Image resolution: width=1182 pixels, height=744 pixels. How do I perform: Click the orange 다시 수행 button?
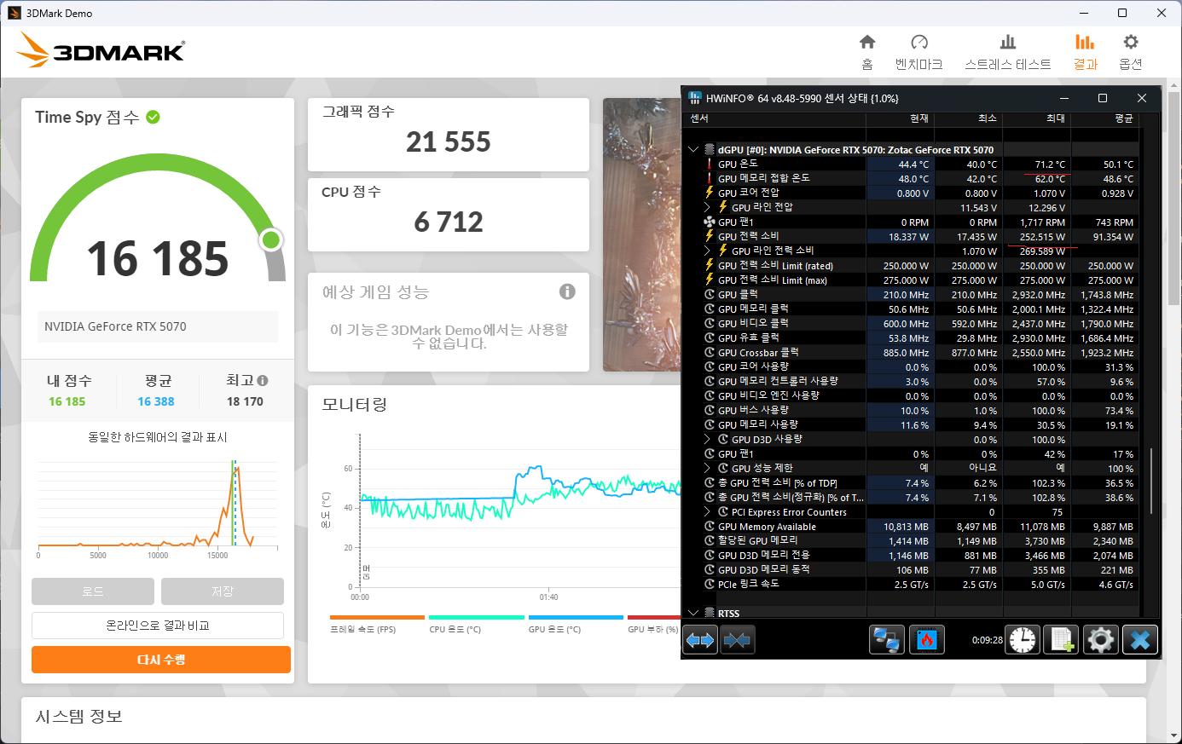pos(161,660)
